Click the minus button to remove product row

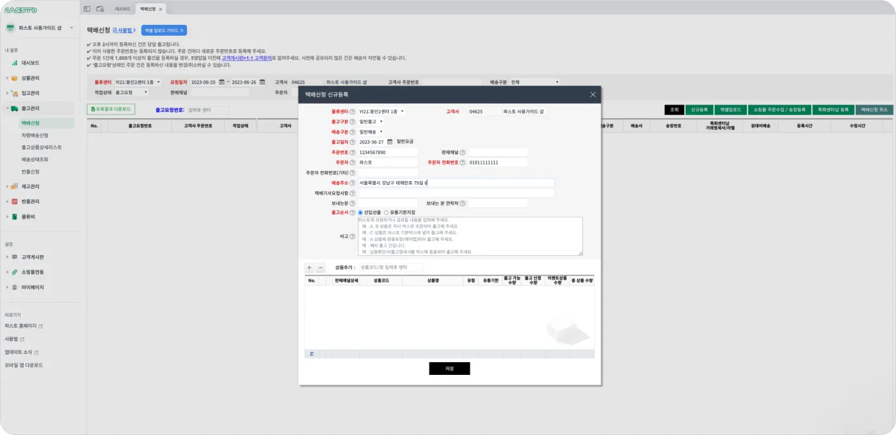[x=321, y=267]
